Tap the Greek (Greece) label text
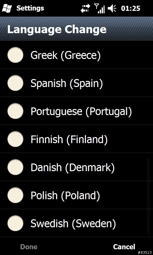 tap(66, 55)
